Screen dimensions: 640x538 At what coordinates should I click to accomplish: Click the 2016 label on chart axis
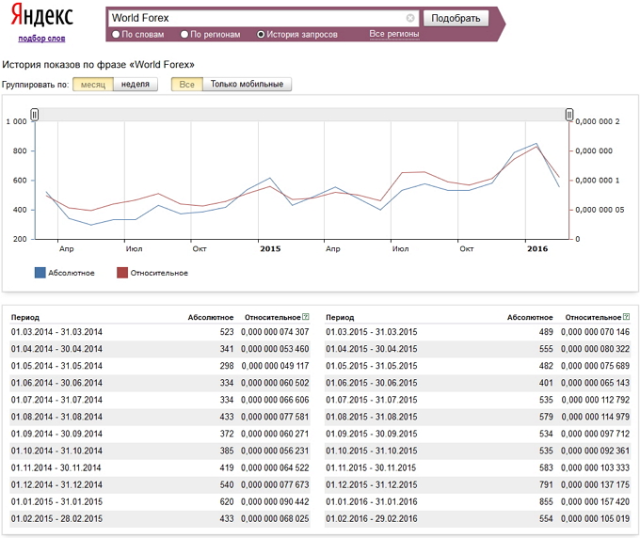point(537,249)
